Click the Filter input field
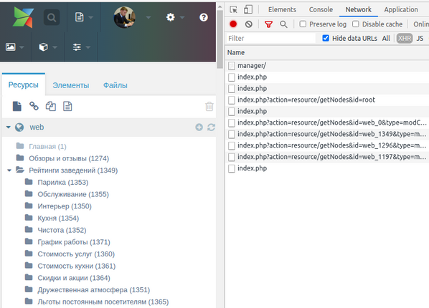This screenshot has height=308, width=429. click(271, 38)
